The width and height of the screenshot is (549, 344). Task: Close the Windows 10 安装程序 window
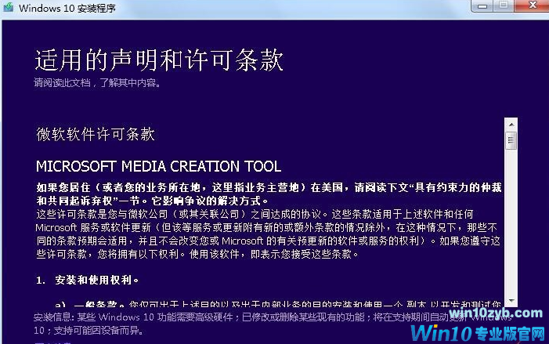click(532, 6)
